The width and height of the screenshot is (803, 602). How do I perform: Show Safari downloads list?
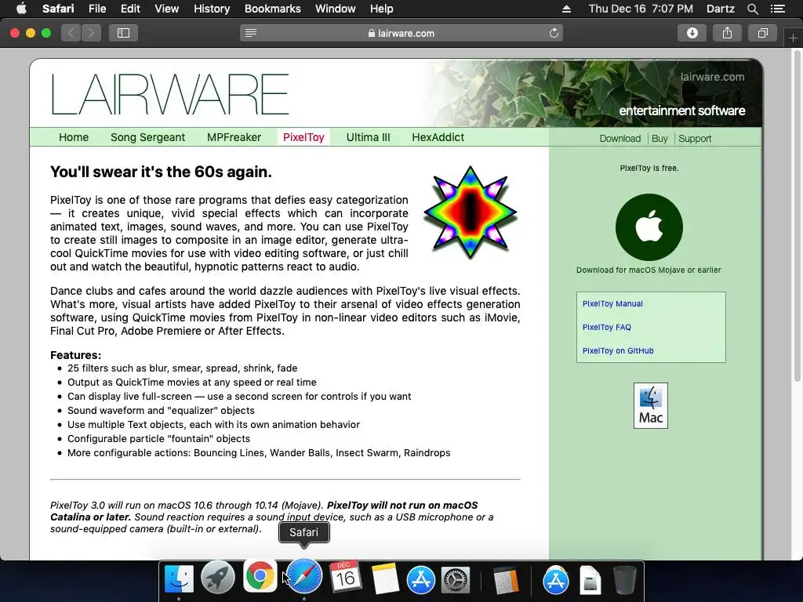(x=692, y=33)
